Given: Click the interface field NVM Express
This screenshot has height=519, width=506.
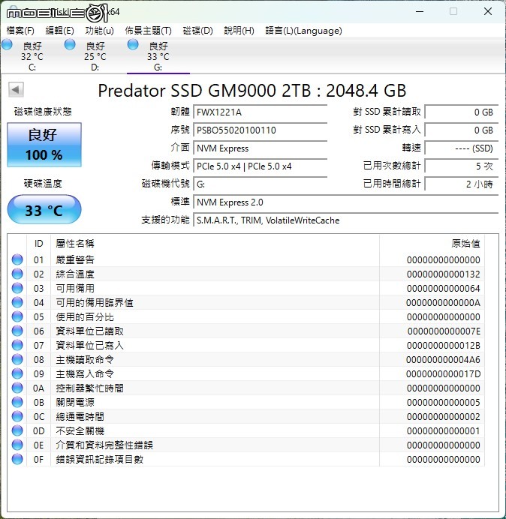Looking at the screenshot, I should click(261, 148).
